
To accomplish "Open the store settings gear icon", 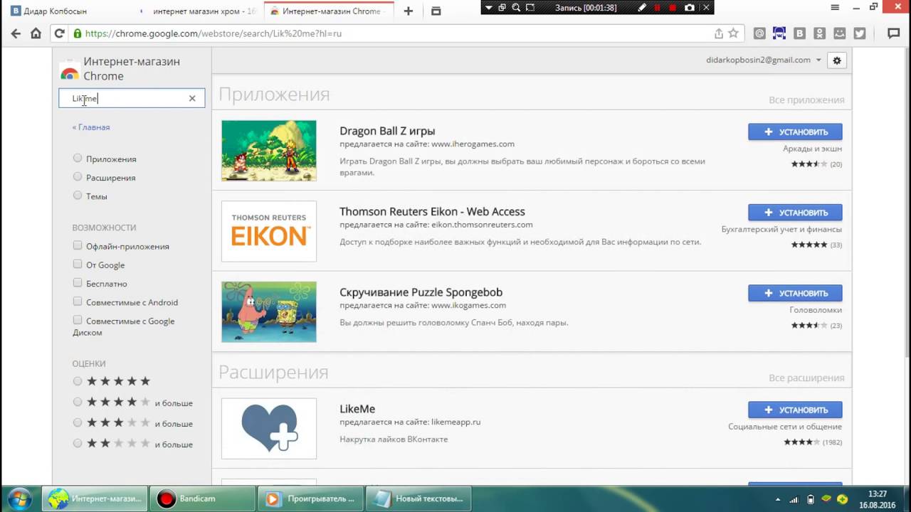I will click(x=837, y=60).
